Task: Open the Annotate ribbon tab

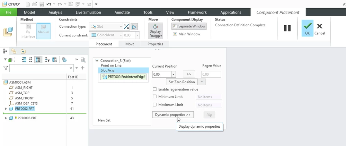Action: click(x=122, y=12)
